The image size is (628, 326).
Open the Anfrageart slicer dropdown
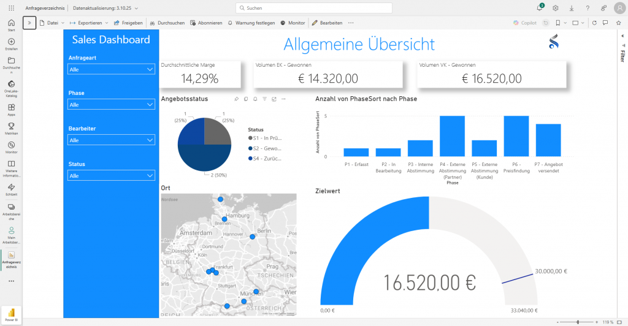coord(111,70)
